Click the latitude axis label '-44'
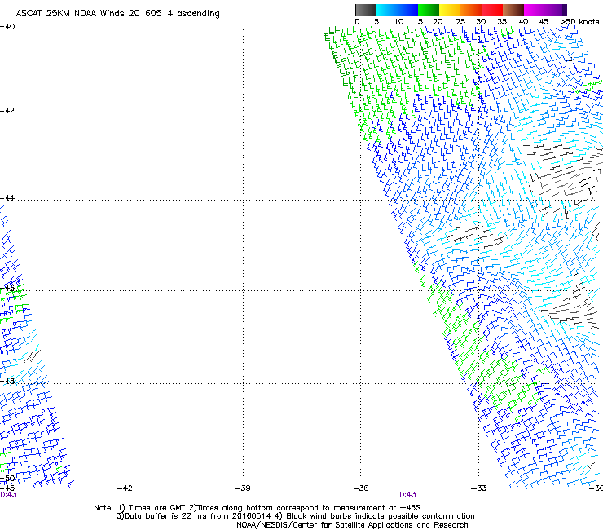The image size is (603, 530). tap(7, 198)
